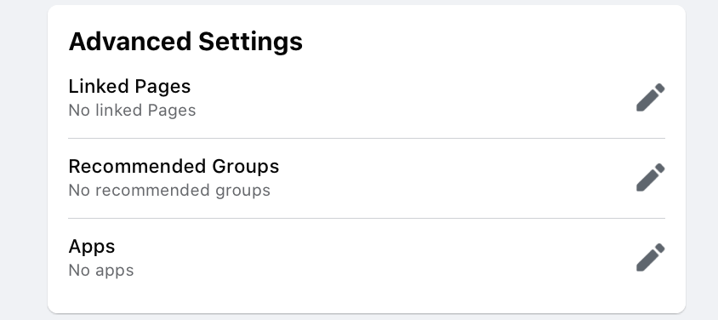Open Recommended Groups editor via pencil icon
This screenshot has height=320, width=718.
[650, 177]
